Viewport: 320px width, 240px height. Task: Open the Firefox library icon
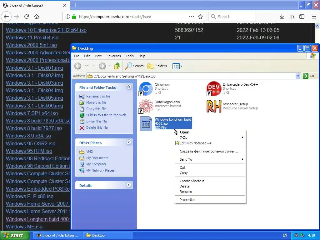(x=292, y=17)
